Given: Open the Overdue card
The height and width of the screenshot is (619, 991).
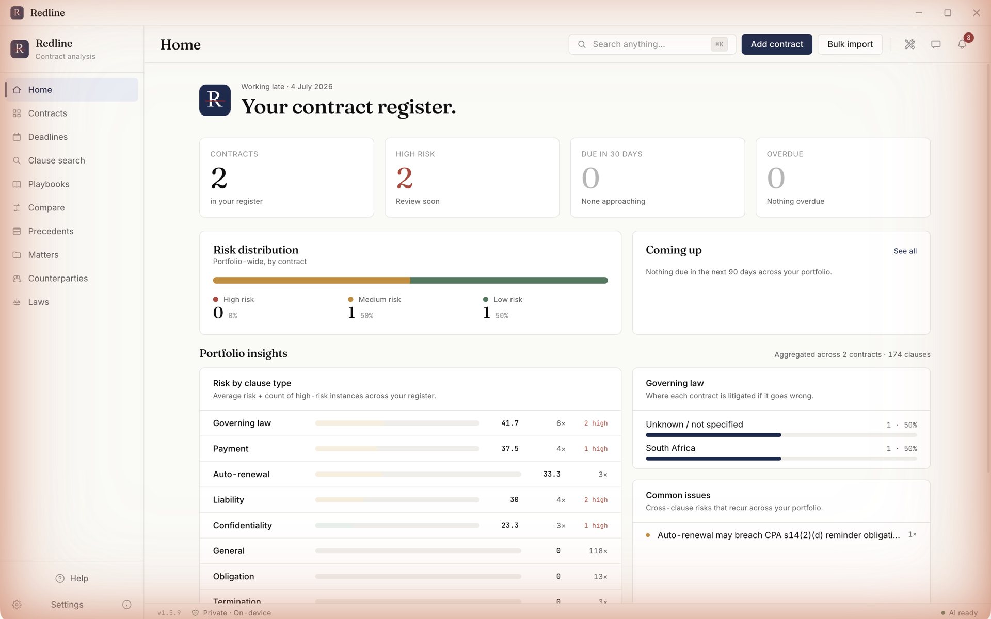Looking at the screenshot, I should pos(843,177).
